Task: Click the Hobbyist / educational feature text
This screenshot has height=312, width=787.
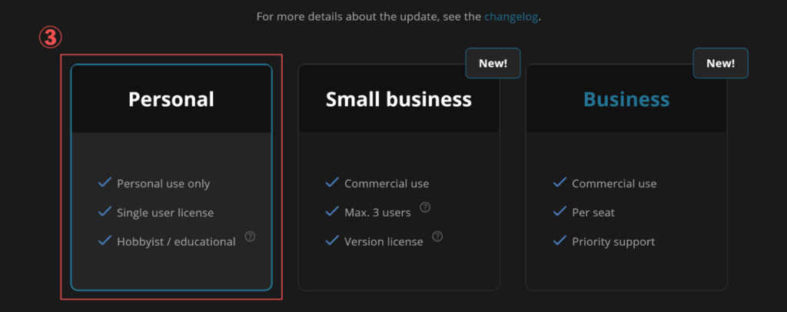Action: pos(176,241)
